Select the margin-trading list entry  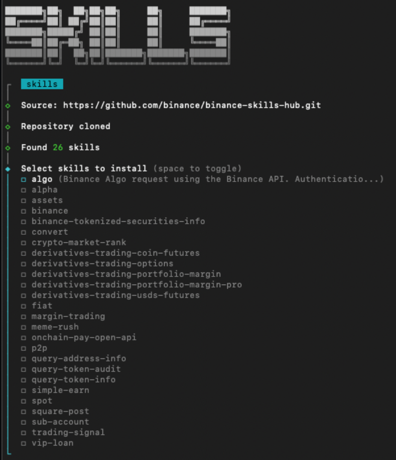(x=68, y=316)
